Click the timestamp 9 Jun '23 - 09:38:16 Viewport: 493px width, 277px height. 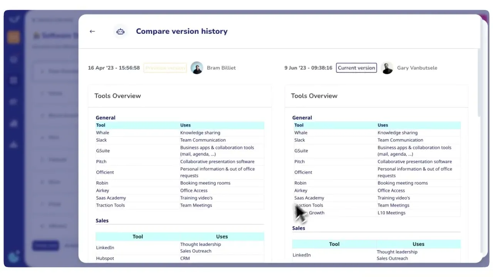(308, 68)
